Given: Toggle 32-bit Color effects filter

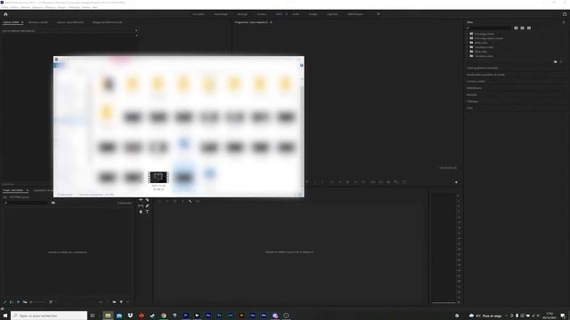Looking at the screenshot, I should click(x=523, y=28).
